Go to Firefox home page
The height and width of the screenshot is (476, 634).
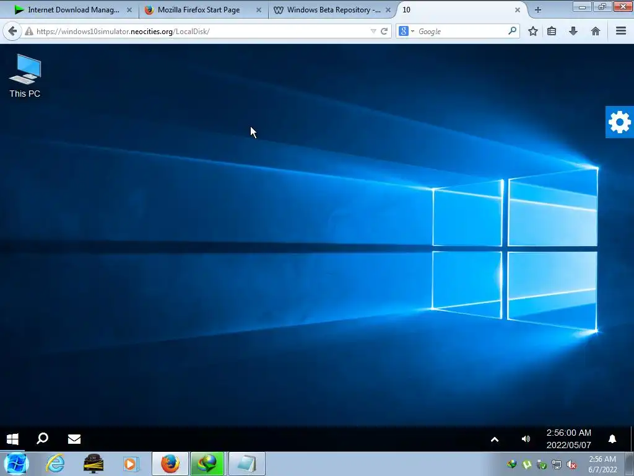coord(595,31)
